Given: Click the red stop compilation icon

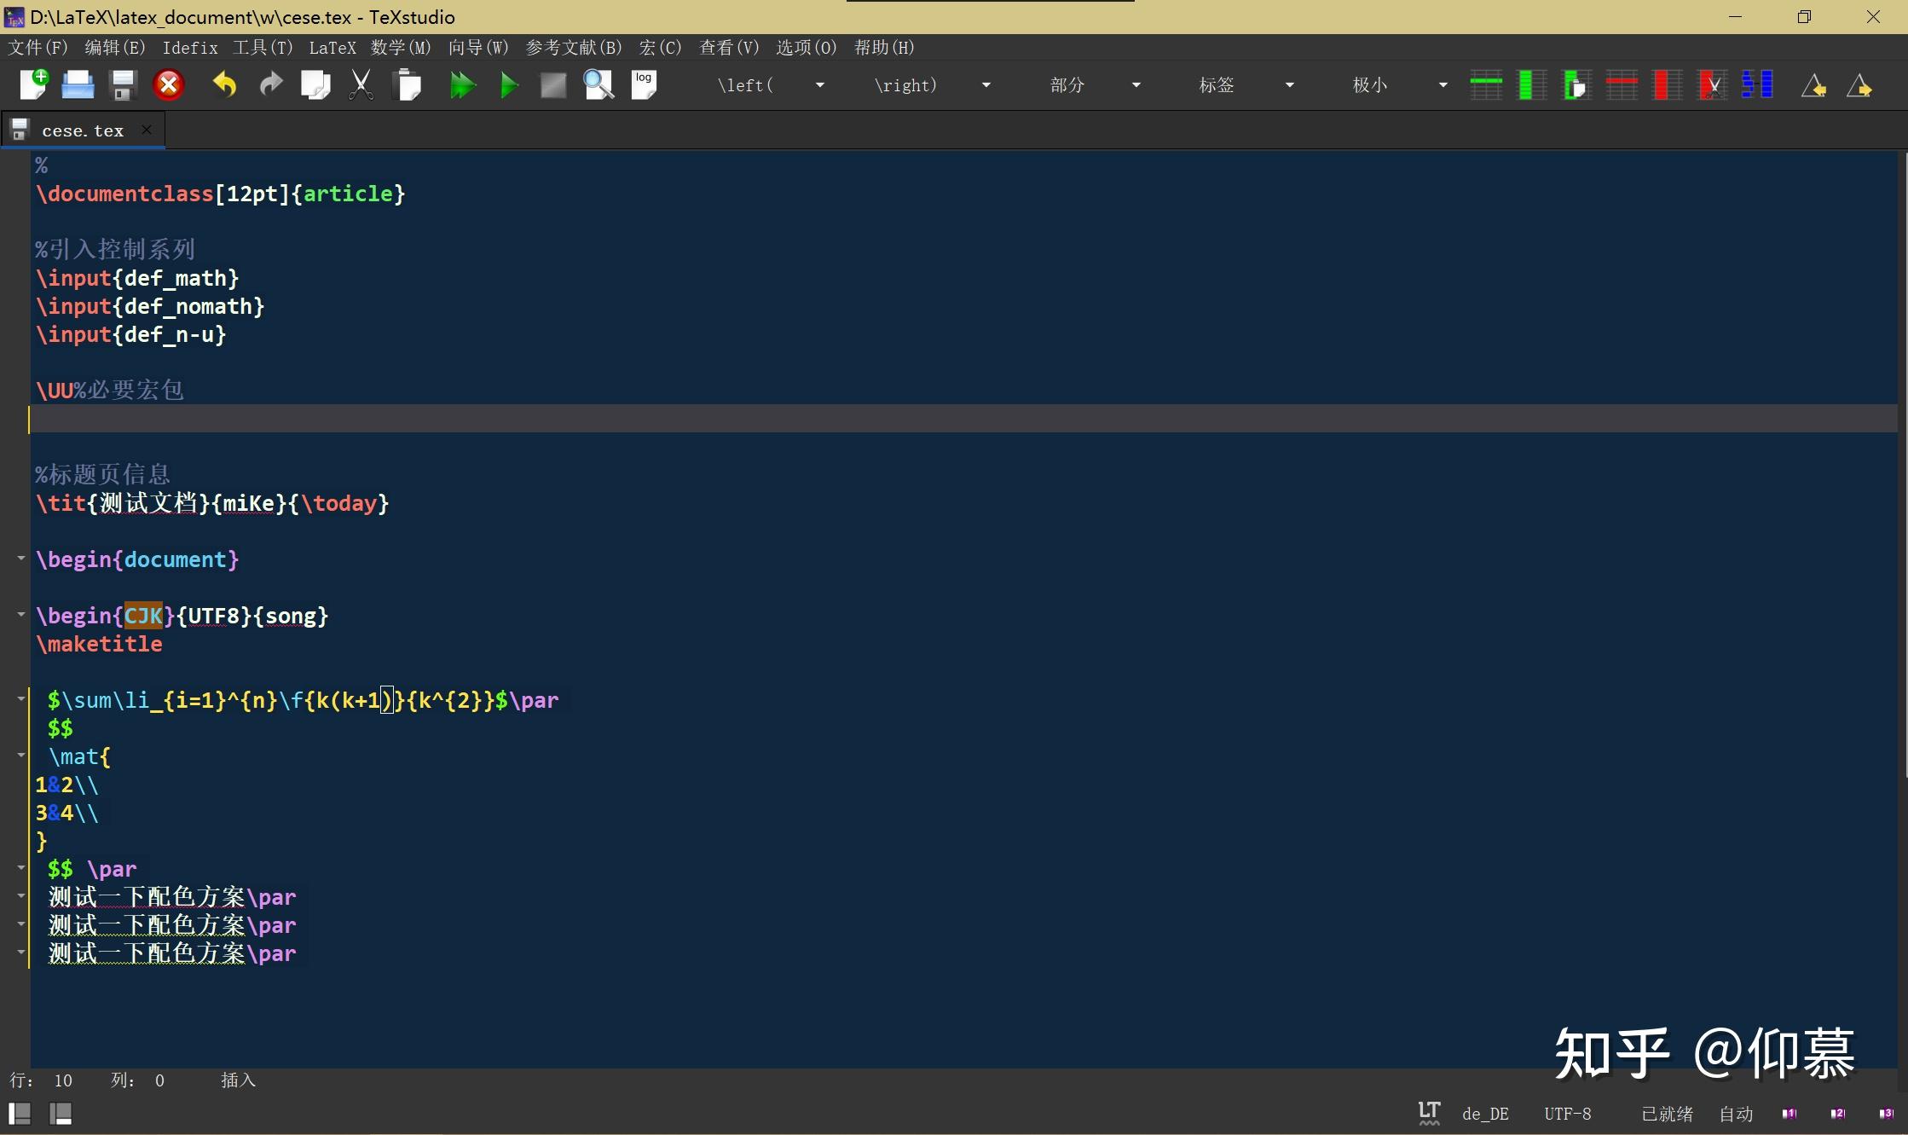Looking at the screenshot, I should [169, 84].
